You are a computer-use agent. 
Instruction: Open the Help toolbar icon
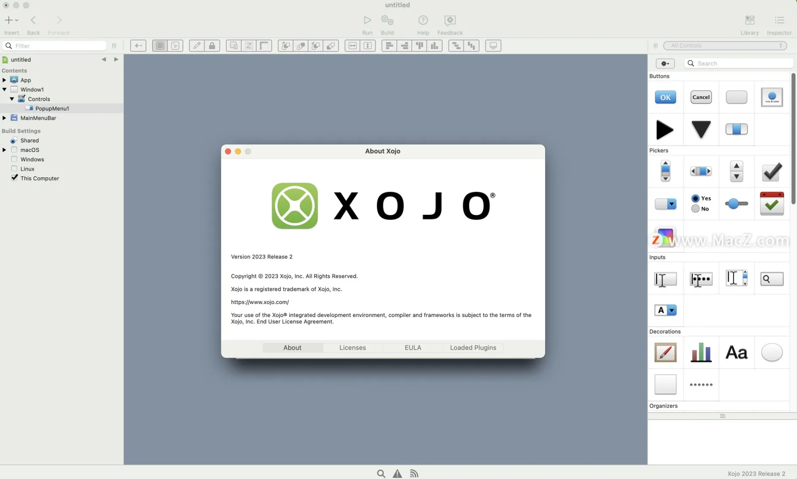[x=423, y=20]
